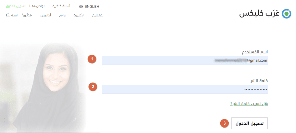
Task: Switch language to ENGLISH
Action: click(x=92, y=7)
